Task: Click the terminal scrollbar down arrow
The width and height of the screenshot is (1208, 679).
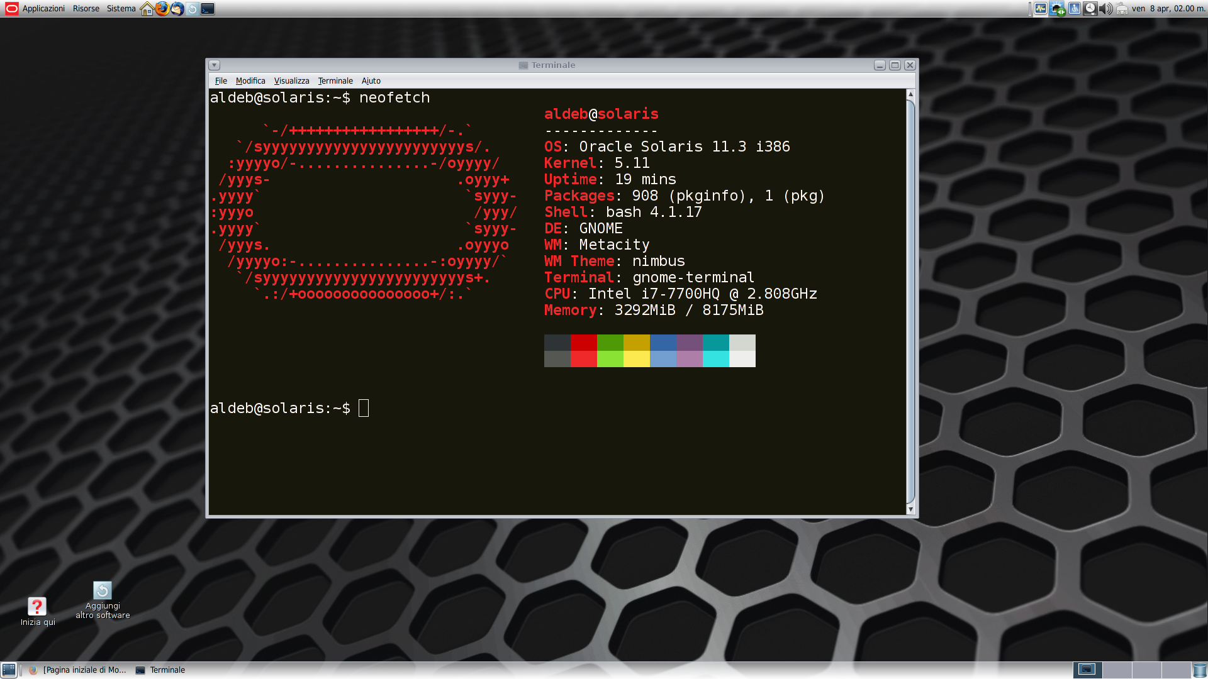Action: (910, 509)
